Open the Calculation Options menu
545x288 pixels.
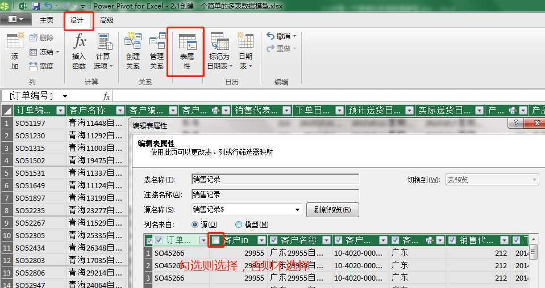tap(103, 50)
